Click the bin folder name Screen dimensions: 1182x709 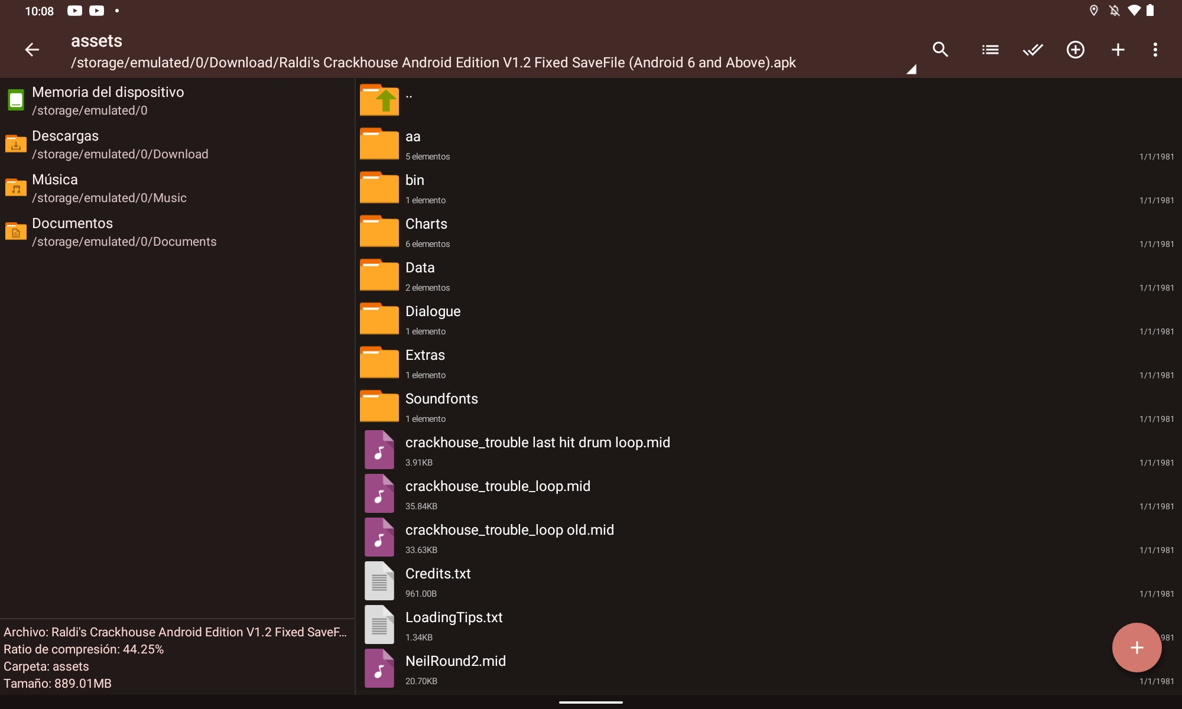coord(414,180)
